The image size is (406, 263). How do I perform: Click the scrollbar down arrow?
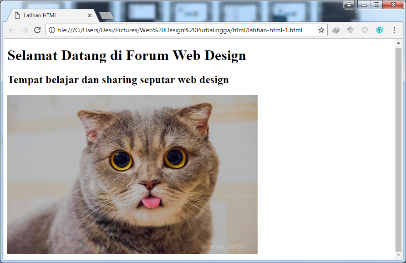pyautogui.click(x=399, y=256)
